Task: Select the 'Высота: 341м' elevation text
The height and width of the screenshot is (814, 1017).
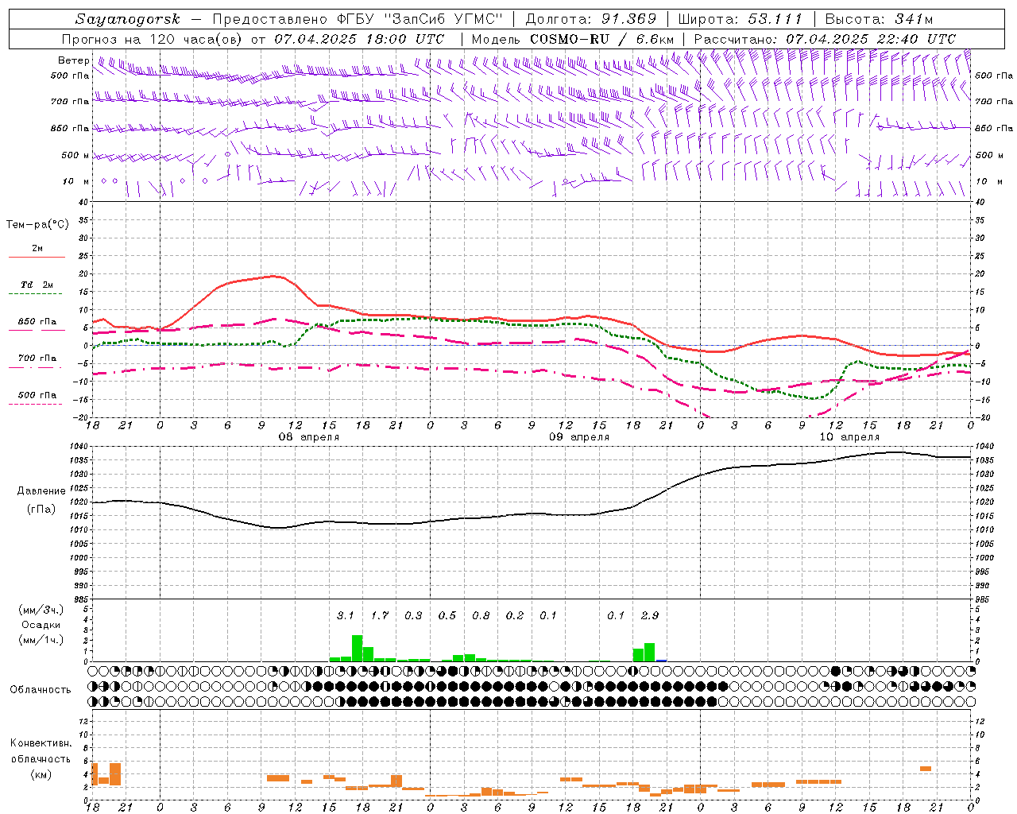Action: [x=879, y=19]
